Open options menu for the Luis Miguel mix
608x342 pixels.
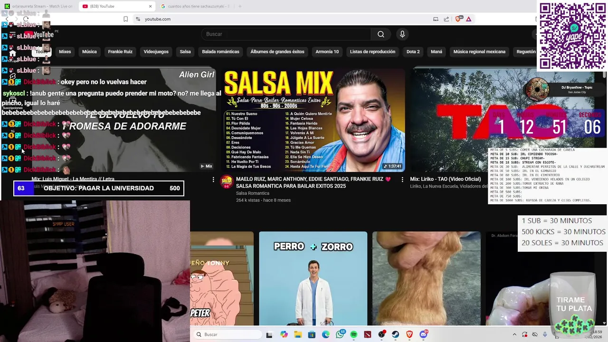point(213,180)
